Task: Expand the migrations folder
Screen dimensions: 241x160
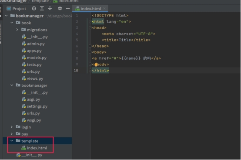Action: 17,30
